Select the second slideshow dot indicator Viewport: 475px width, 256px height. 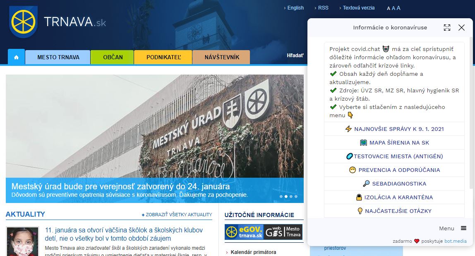pyautogui.click(x=285, y=197)
